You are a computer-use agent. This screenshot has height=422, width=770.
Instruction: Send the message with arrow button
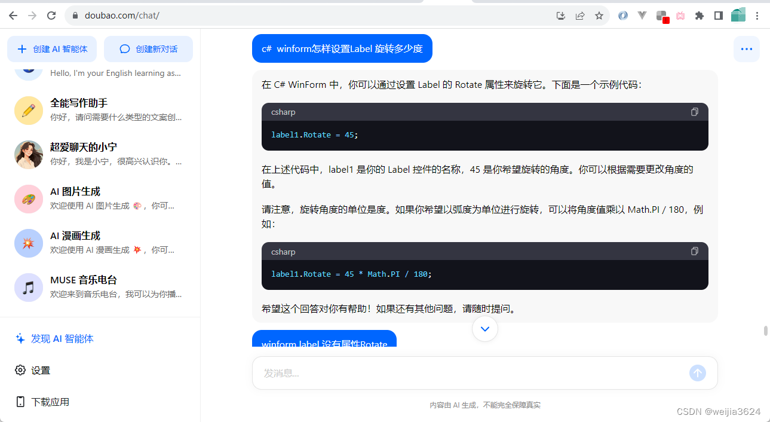pyautogui.click(x=697, y=373)
